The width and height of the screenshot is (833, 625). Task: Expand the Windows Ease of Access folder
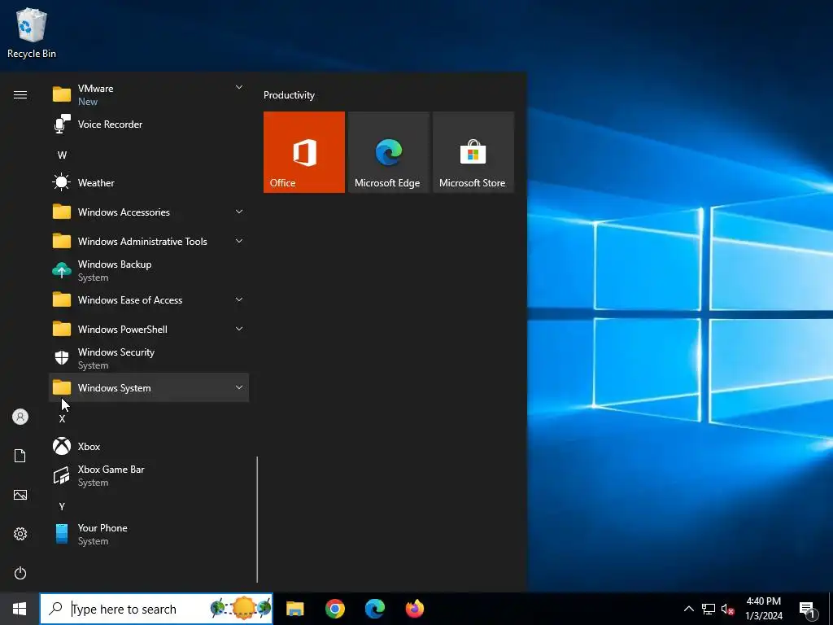[149, 300]
